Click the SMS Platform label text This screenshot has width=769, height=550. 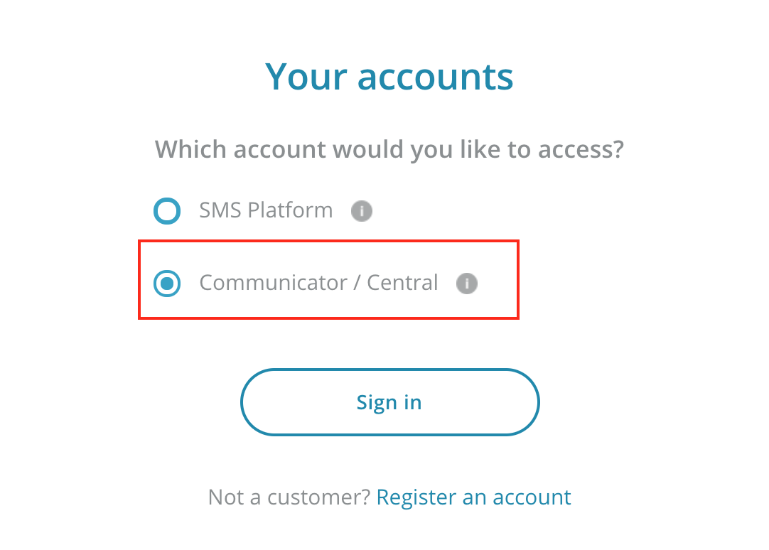[x=266, y=211]
